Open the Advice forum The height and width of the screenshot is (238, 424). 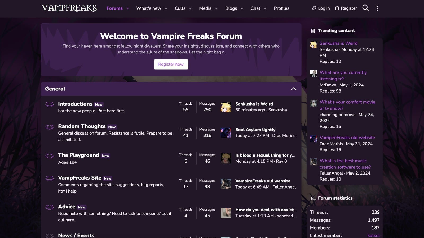pyautogui.click(x=67, y=207)
